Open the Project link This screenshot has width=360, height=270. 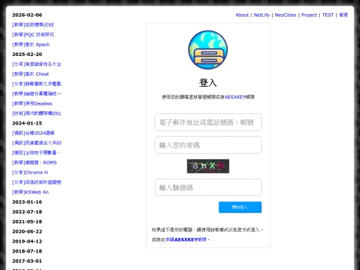[x=309, y=15]
